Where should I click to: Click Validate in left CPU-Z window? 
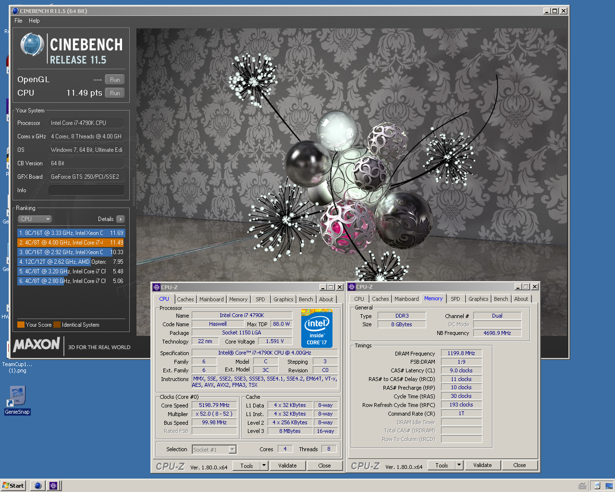[x=287, y=466]
